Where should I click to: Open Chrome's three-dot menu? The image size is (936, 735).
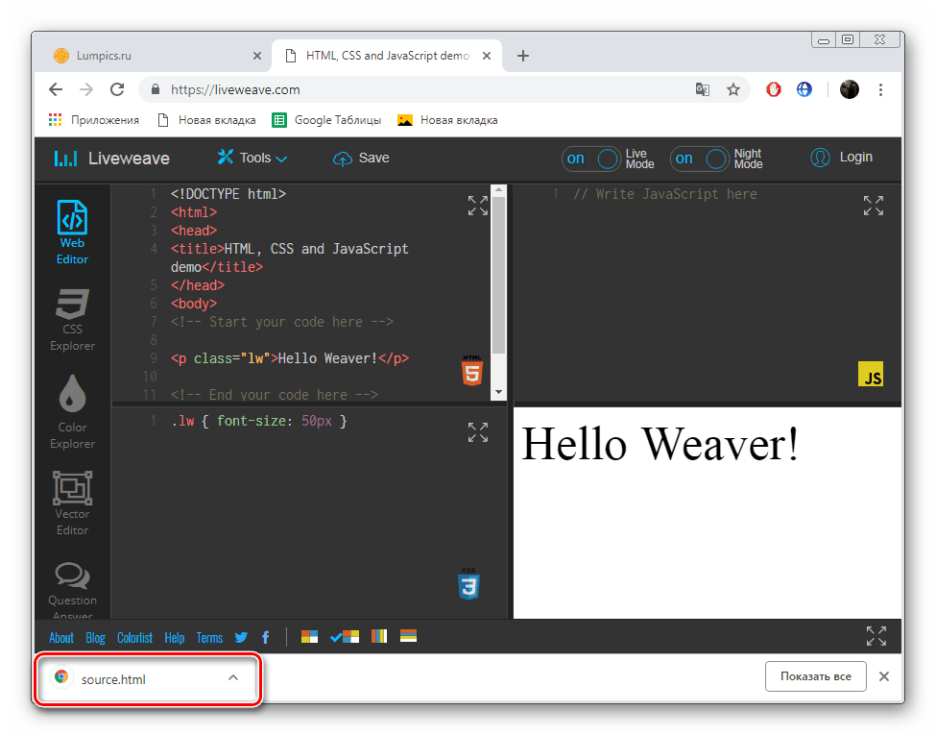pyautogui.click(x=880, y=88)
